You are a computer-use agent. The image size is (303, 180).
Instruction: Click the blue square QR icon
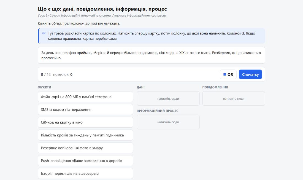coord(225,74)
